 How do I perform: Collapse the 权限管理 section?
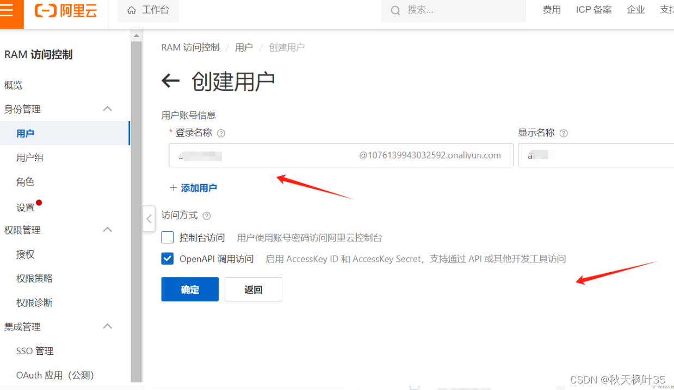(107, 230)
